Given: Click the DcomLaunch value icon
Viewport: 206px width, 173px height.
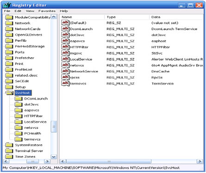Looking at the screenshot, I should pos(65,29).
